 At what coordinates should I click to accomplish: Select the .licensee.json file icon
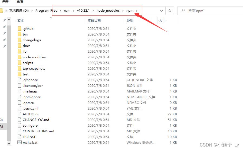(19, 85)
